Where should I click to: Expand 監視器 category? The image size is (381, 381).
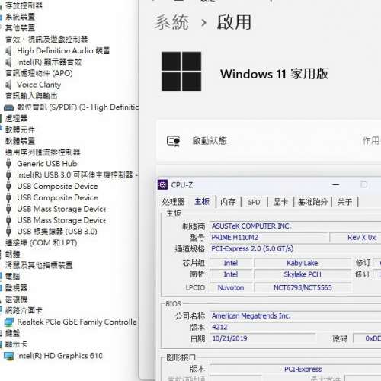pos(16,288)
